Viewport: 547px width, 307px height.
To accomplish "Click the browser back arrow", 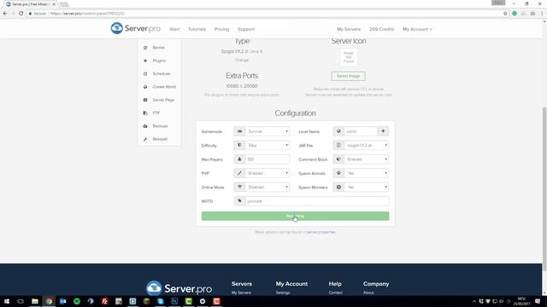I will 5,14.
